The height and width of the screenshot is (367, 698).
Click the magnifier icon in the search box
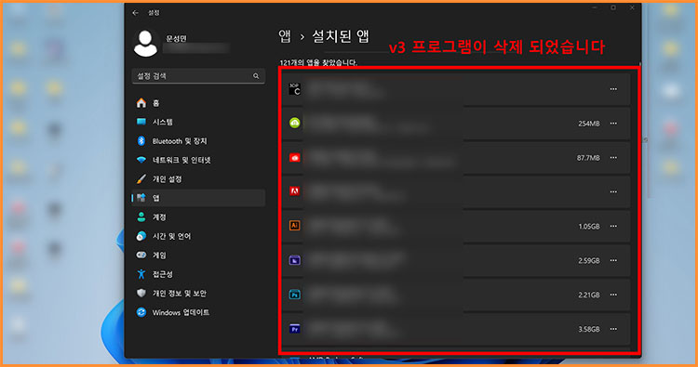click(x=256, y=76)
